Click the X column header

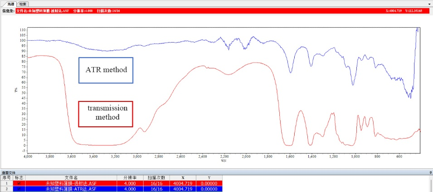[183, 178]
